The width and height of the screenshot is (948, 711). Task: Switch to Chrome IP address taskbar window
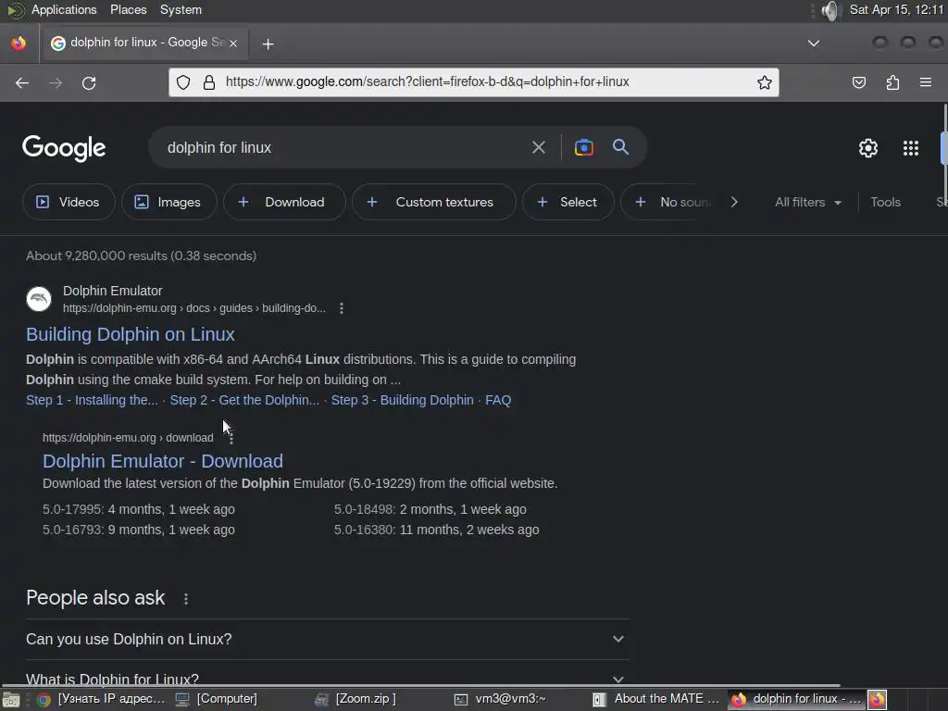(102, 700)
